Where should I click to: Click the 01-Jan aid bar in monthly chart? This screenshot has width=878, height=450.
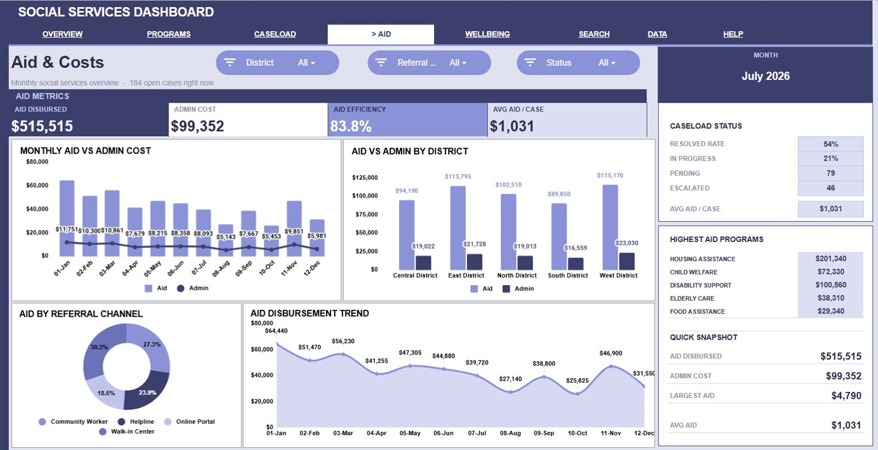tap(67, 218)
